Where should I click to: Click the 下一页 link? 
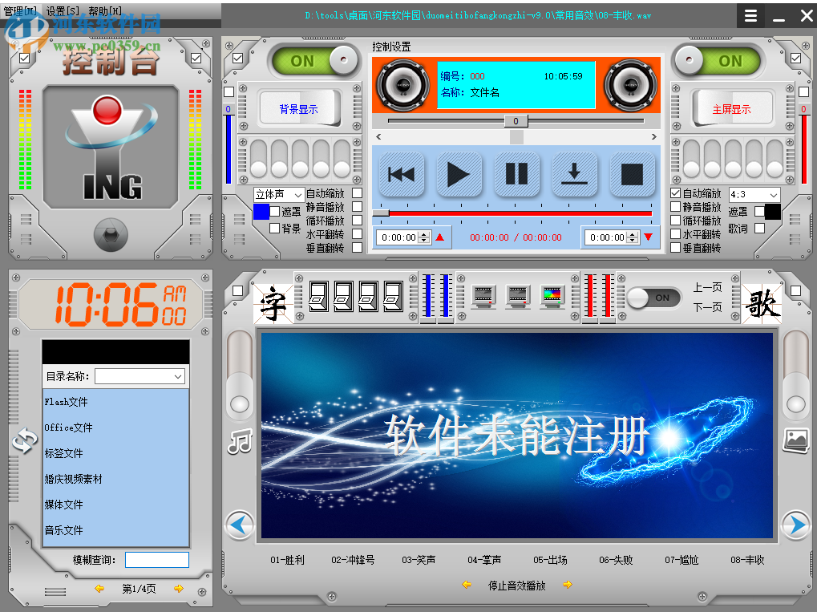pos(708,307)
